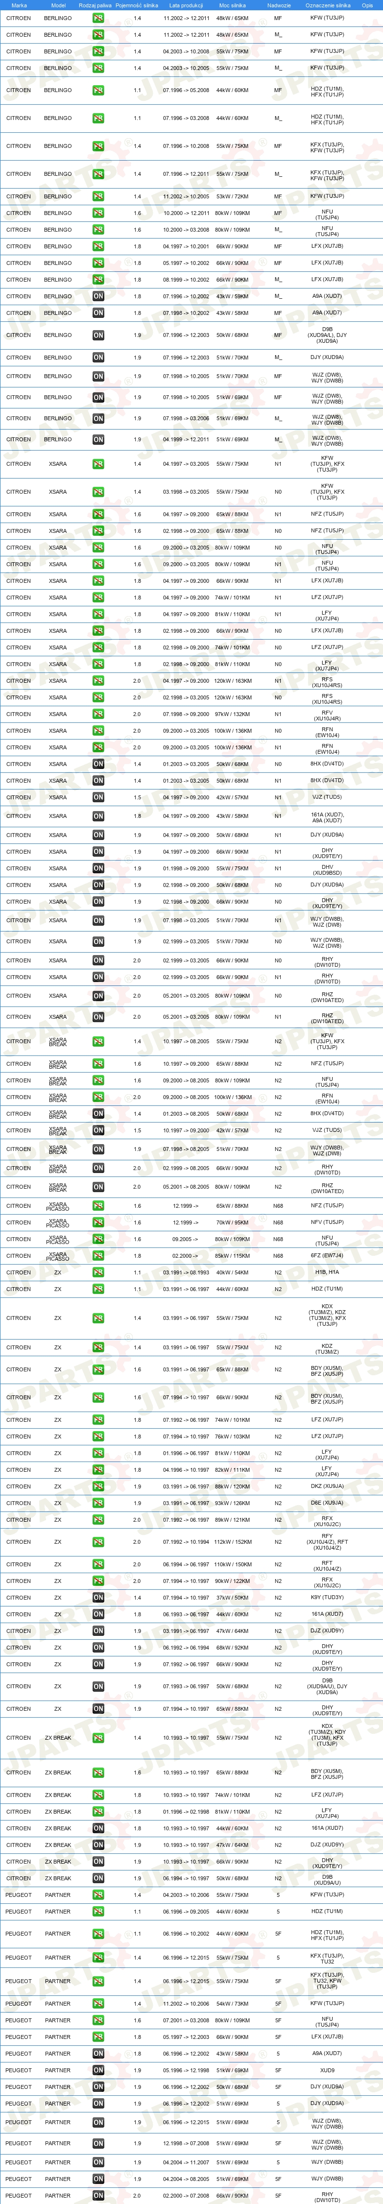
Task: Click the '82kW / 111KM' ZX power cell
Action: point(233,1470)
